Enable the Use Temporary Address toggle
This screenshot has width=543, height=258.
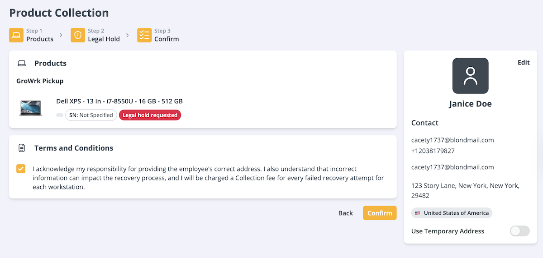click(519, 231)
